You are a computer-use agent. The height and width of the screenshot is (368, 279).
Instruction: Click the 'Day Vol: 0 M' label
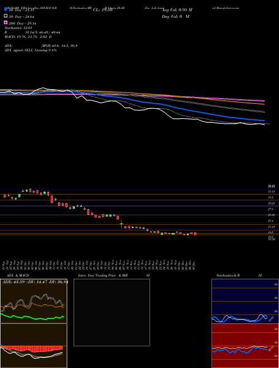point(175,17)
